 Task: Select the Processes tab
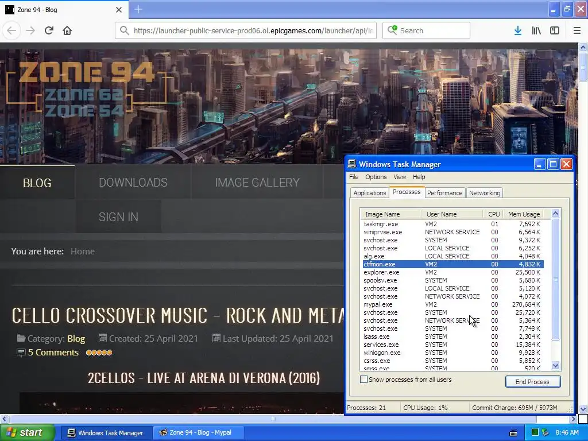pyautogui.click(x=407, y=192)
